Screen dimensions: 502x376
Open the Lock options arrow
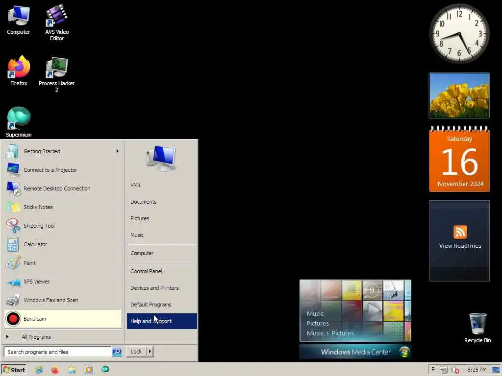coord(150,352)
